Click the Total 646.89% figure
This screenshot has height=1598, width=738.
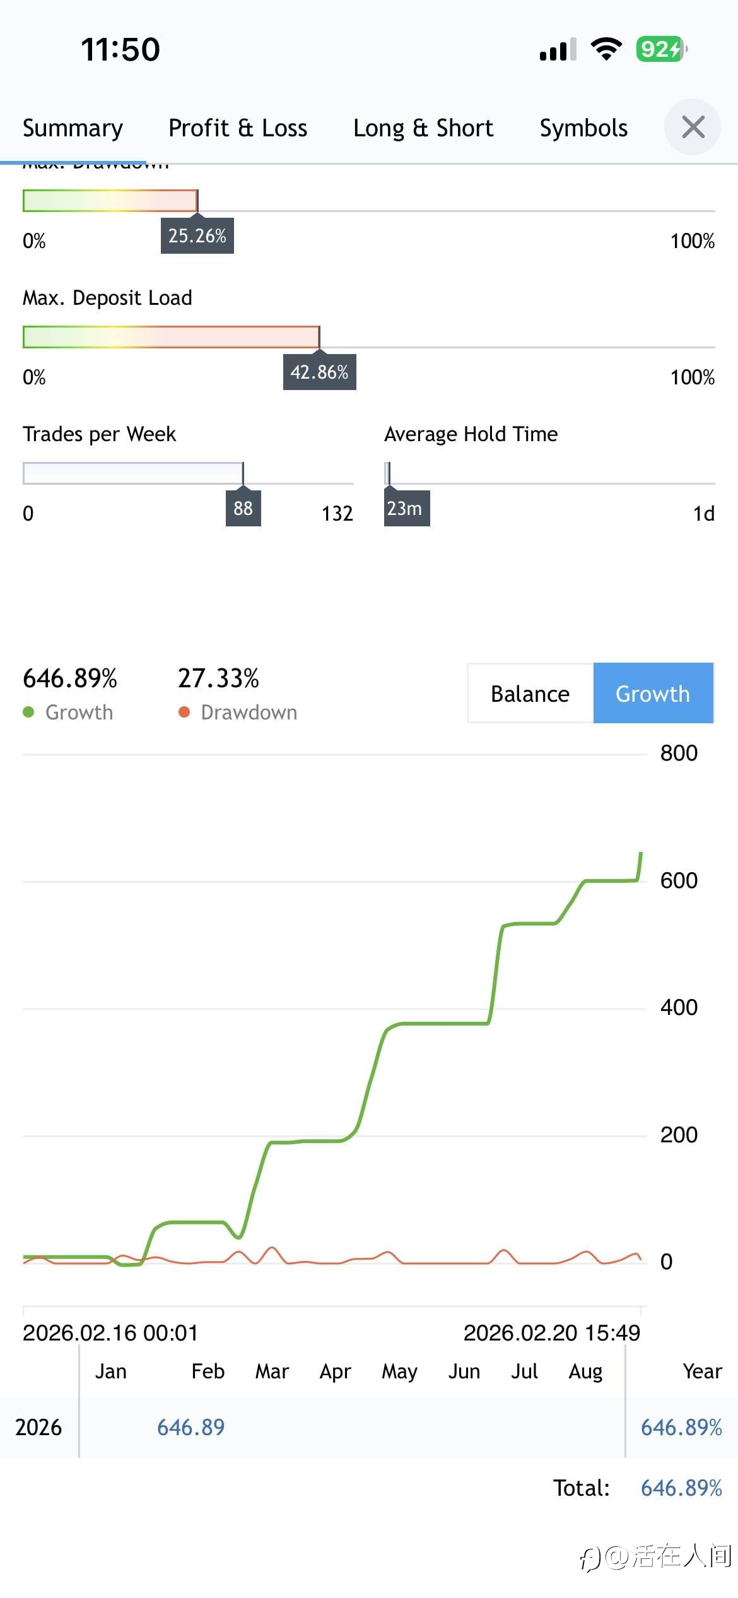click(681, 1488)
